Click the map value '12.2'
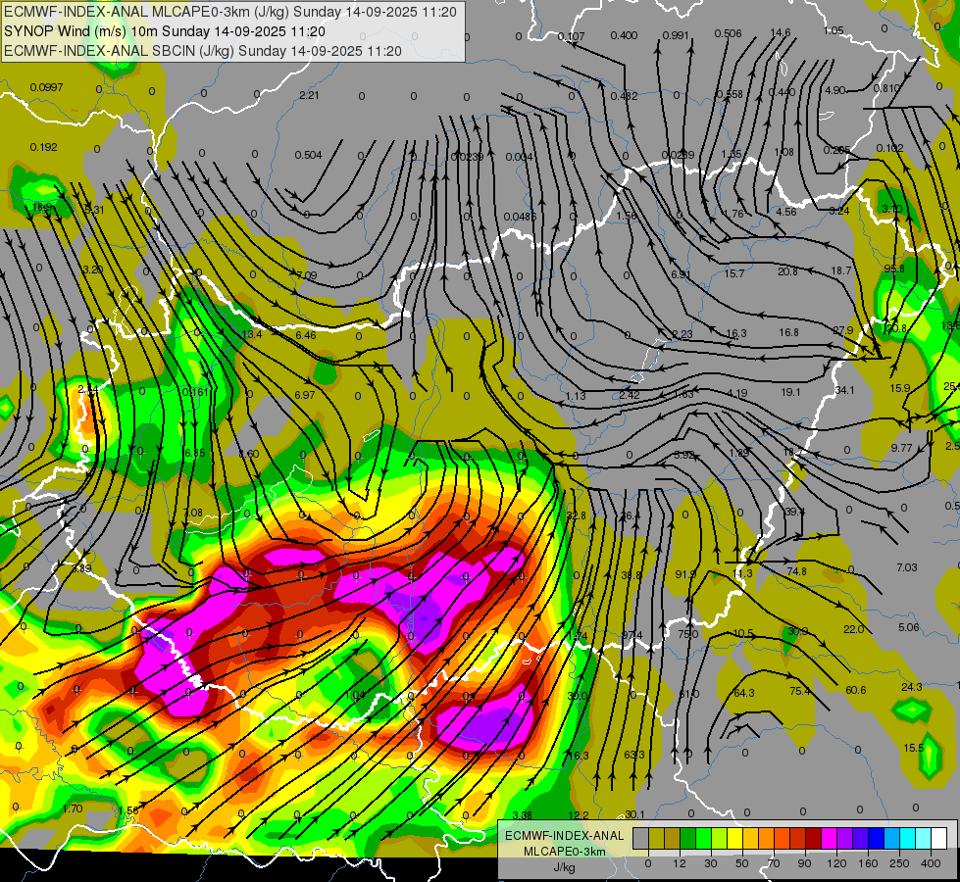 tap(579, 814)
